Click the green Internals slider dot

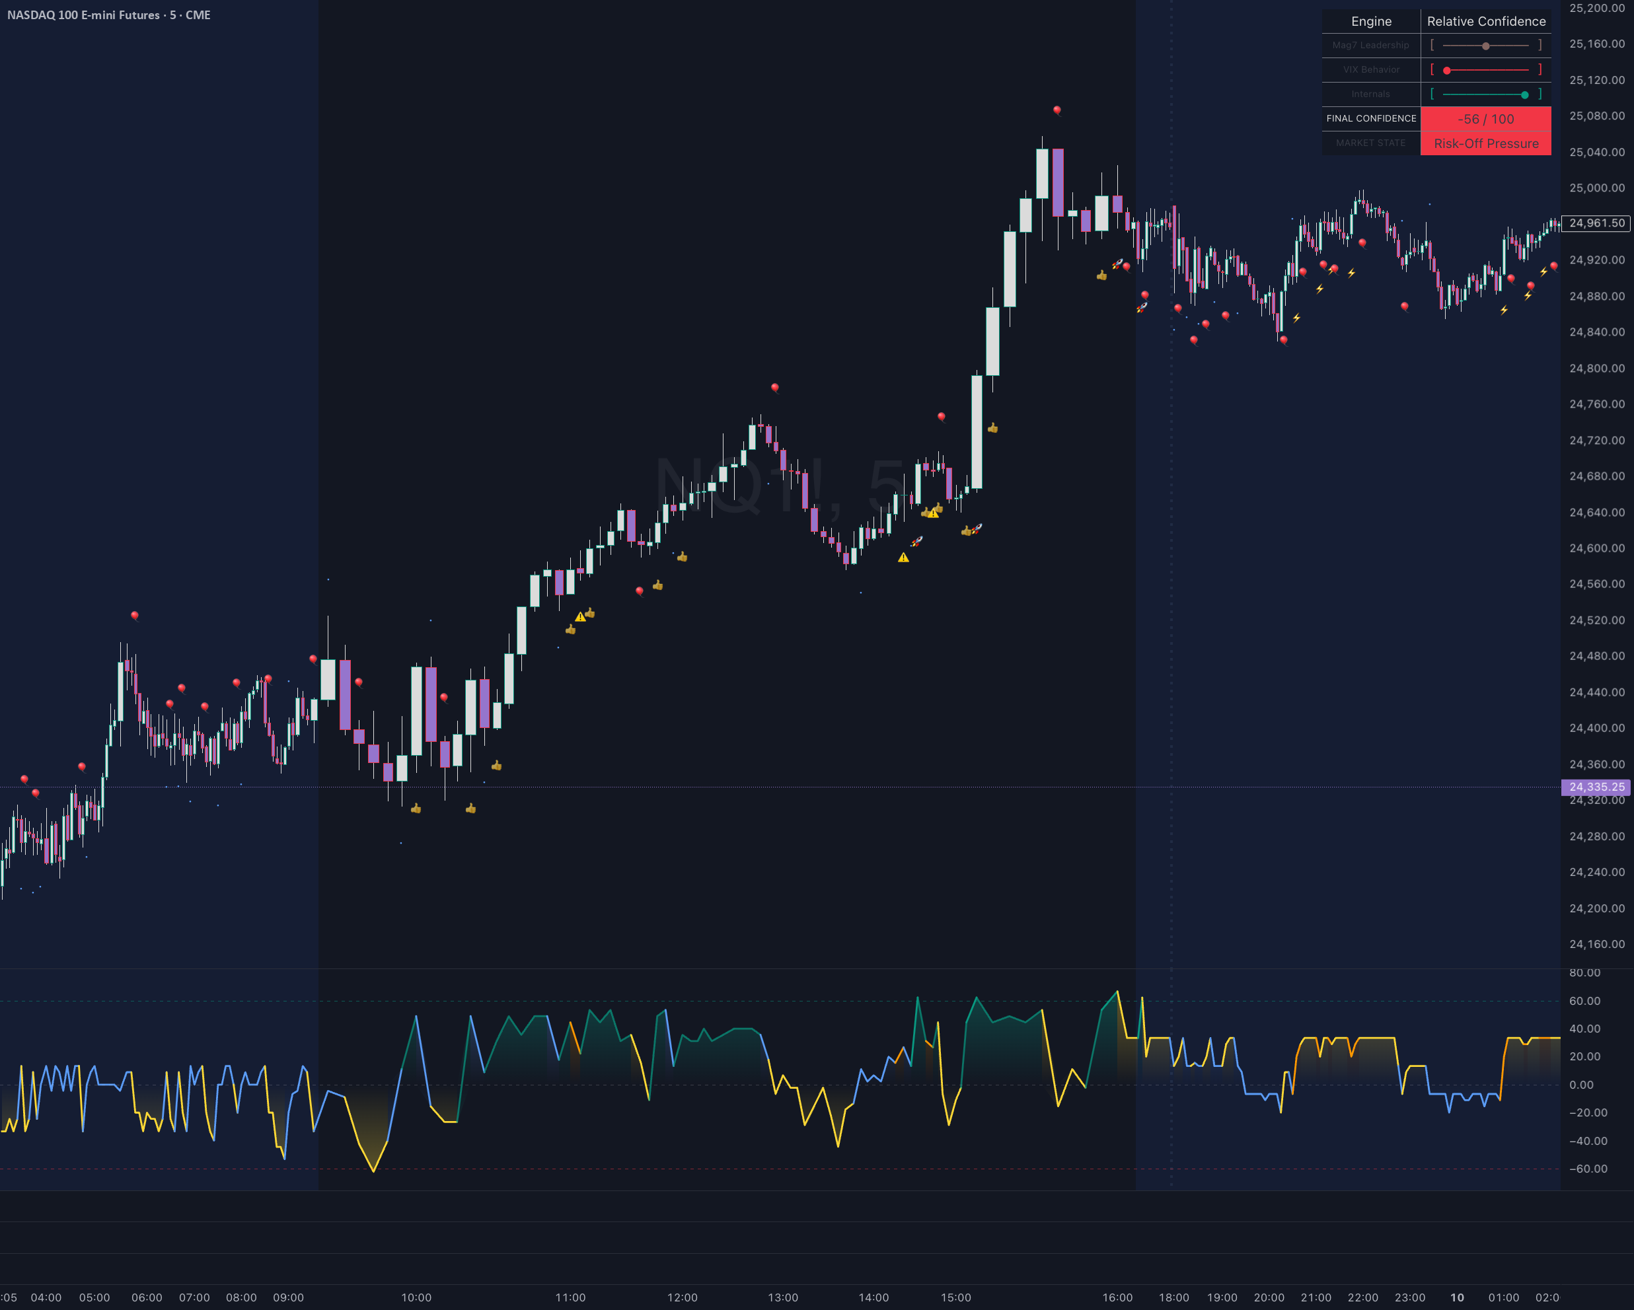point(1525,94)
